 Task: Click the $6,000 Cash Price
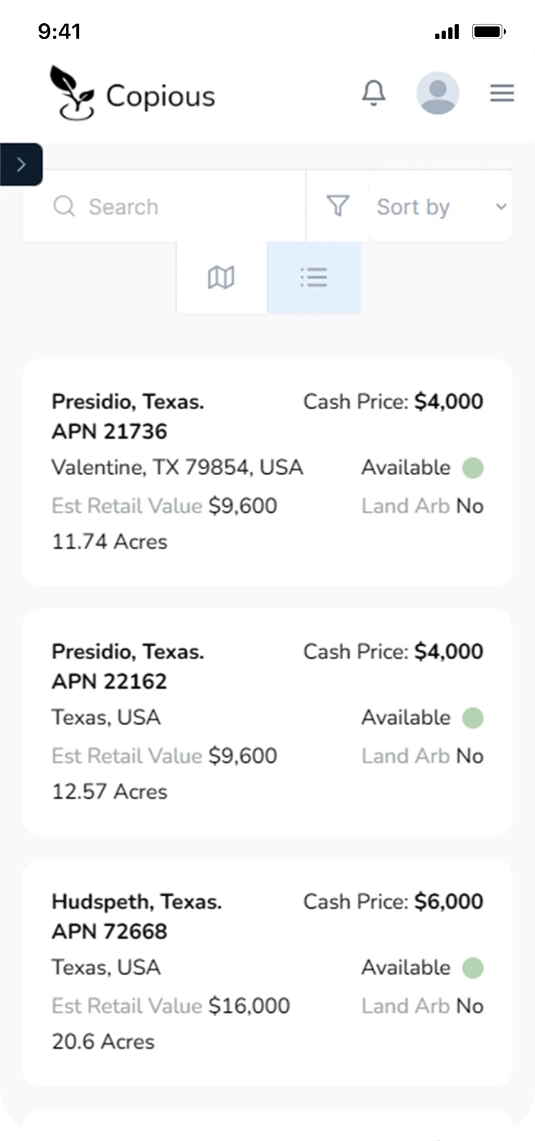(x=448, y=902)
